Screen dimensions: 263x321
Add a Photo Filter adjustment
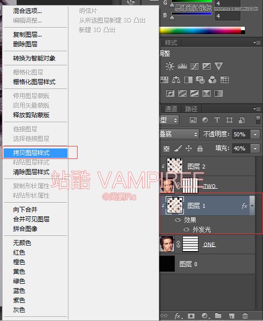(x=200, y=79)
